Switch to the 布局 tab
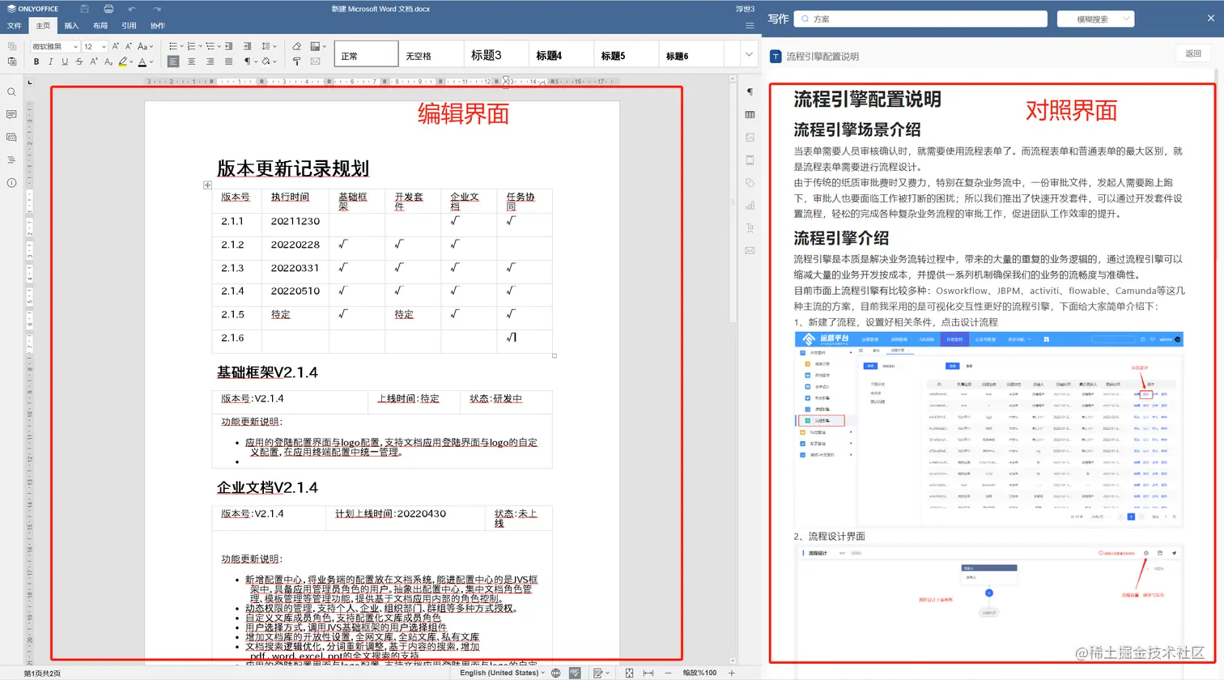This screenshot has height=680, width=1224. click(x=100, y=26)
